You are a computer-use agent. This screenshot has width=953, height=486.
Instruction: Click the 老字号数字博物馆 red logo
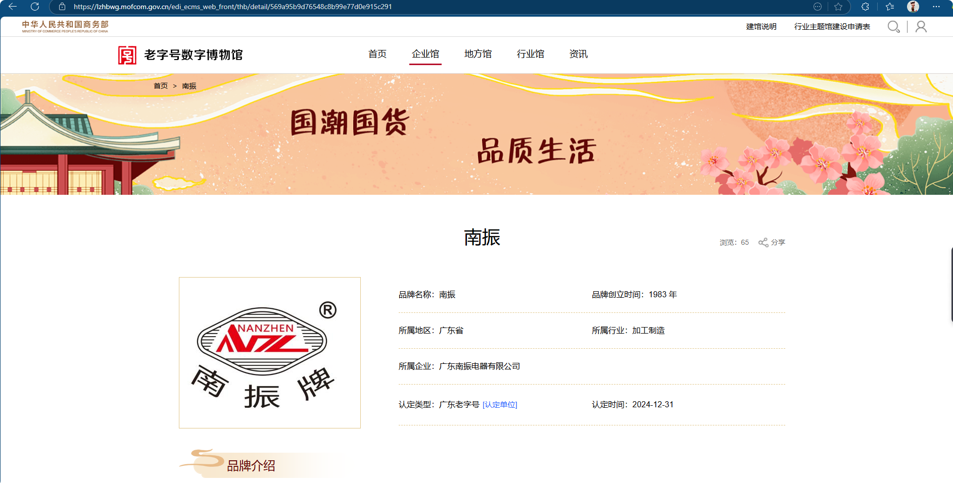(x=127, y=55)
